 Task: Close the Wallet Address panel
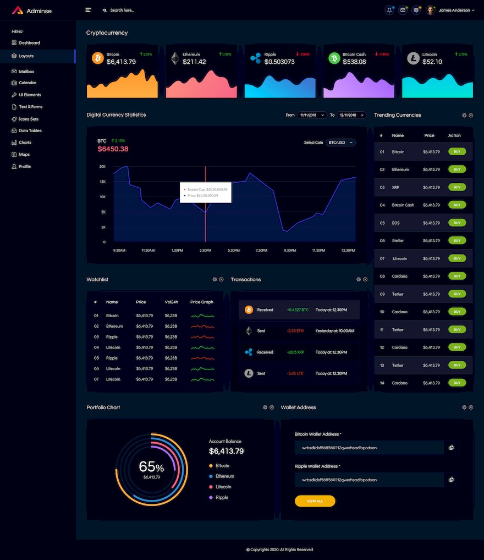click(x=471, y=407)
